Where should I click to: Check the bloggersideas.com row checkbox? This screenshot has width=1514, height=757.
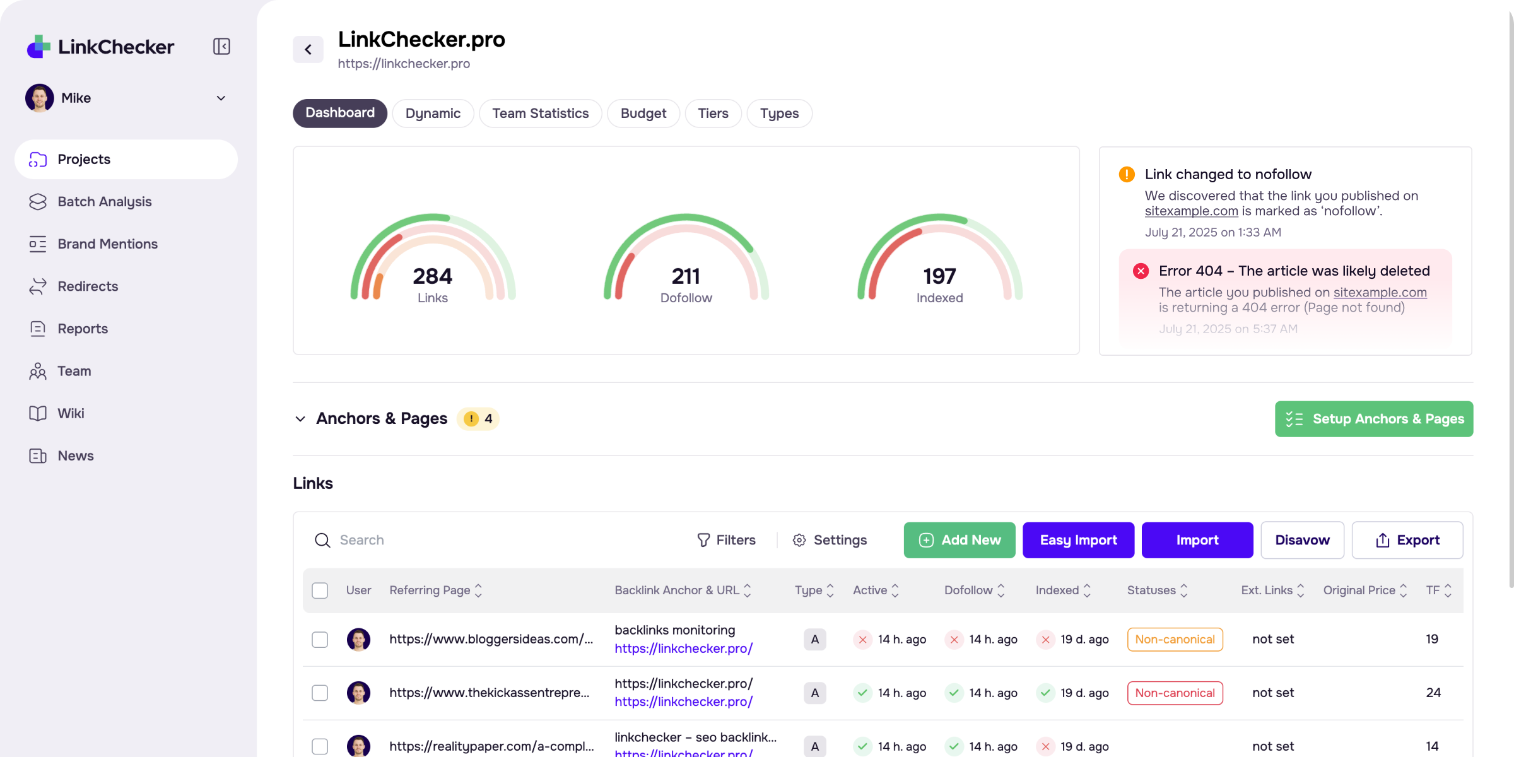(x=320, y=640)
